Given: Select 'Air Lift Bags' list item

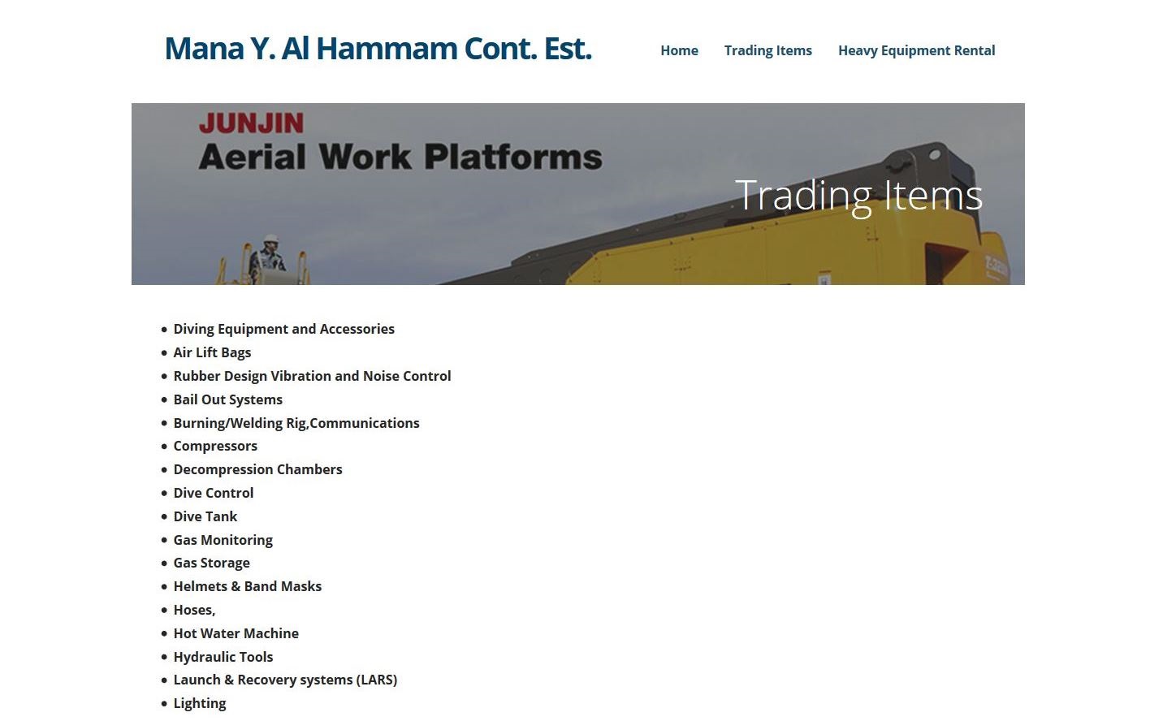Looking at the screenshot, I should coord(212,352).
